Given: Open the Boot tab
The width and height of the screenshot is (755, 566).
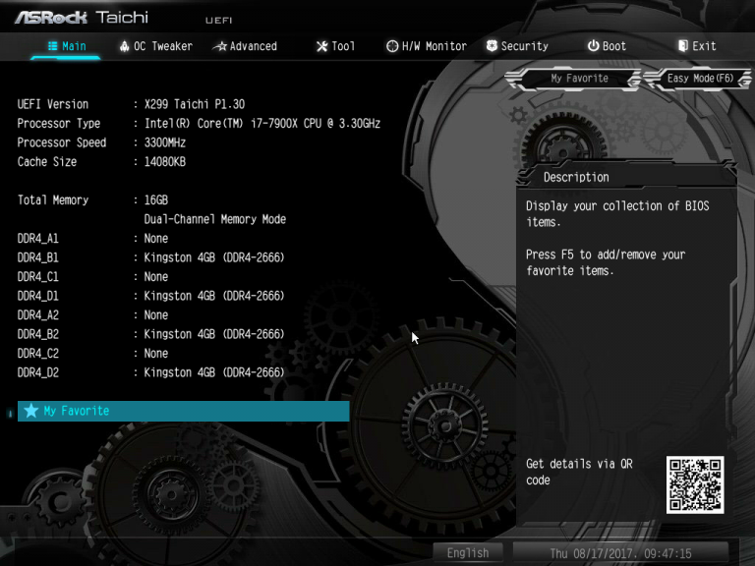Looking at the screenshot, I should pos(607,46).
